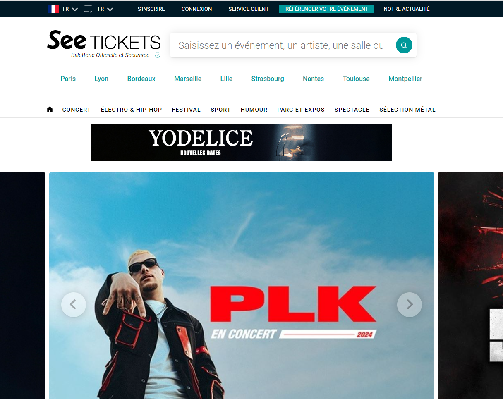Advance carousel with right arrow
The height and width of the screenshot is (399, 503).
pos(410,305)
